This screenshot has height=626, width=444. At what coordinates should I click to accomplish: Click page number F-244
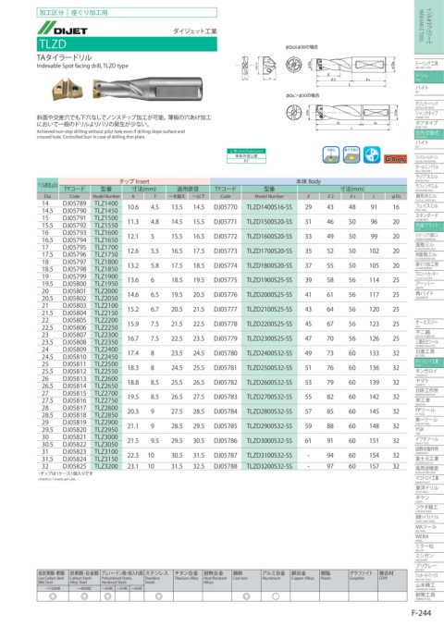point(421,613)
